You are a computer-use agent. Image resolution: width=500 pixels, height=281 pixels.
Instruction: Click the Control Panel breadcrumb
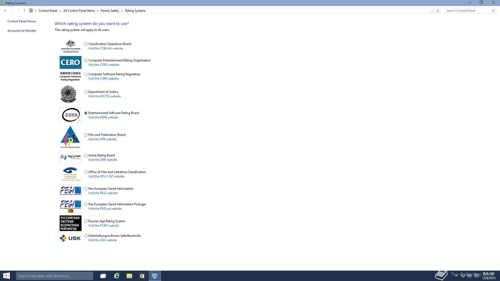tap(48, 11)
